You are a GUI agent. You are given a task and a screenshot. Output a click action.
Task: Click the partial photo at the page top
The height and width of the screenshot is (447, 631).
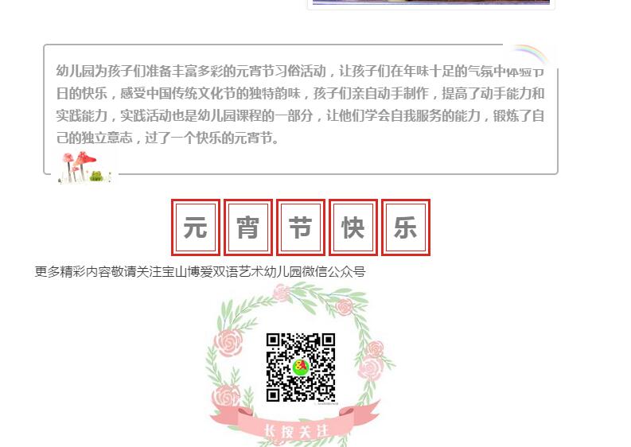tap(431, 2)
